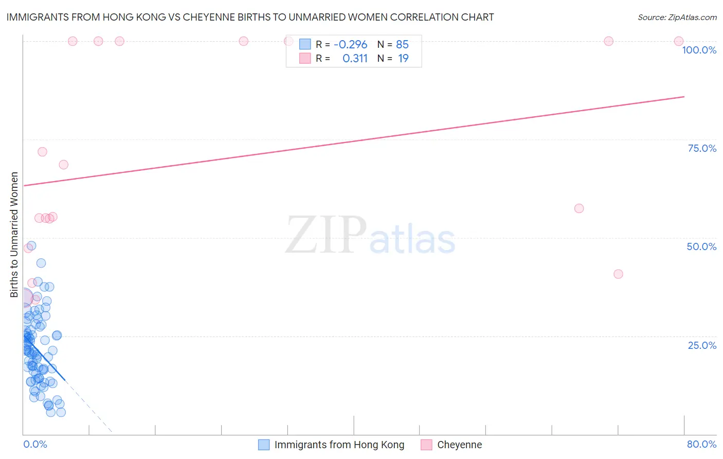Click the pink swatch beside R = 0.311
This screenshot has width=723, height=459.
pyautogui.click(x=305, y=58)
